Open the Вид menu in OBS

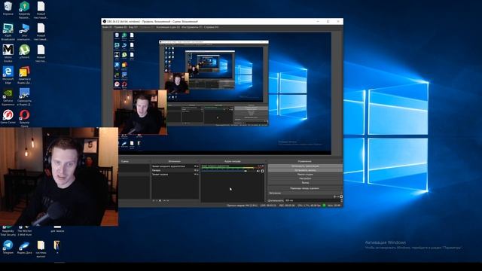(133, 27)
